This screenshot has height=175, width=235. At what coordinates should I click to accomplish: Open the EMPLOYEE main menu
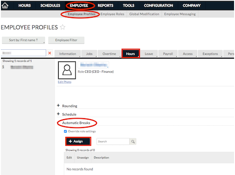[79, 6]
